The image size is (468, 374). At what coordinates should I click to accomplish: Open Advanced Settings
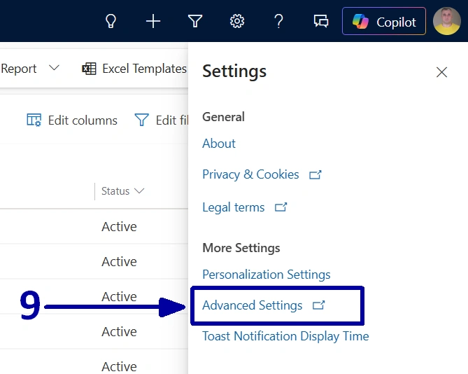(253, 305)
